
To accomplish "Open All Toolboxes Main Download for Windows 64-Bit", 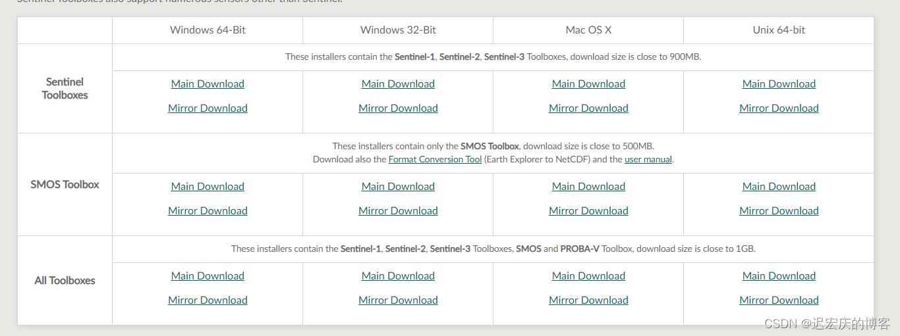I will tap(208, 276).
